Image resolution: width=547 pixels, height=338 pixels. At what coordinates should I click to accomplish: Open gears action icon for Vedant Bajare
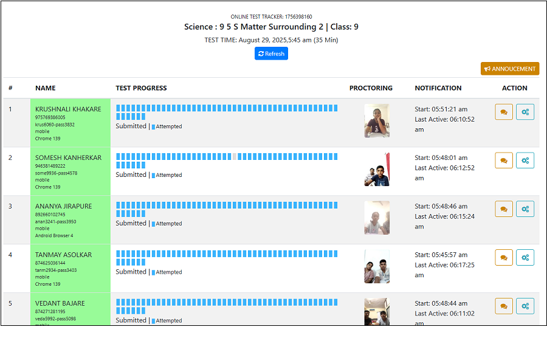tap(525, 306)
